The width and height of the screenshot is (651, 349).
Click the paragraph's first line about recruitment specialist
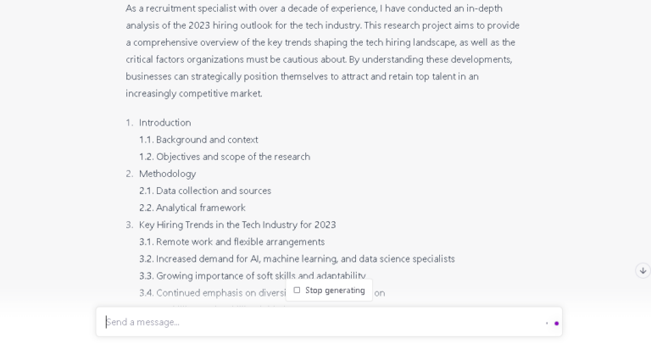(x=313, y=8)
